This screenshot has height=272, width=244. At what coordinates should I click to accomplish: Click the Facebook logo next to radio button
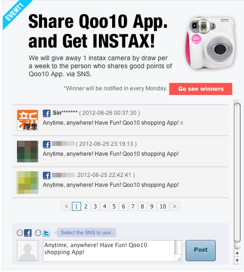click(28, 233)
